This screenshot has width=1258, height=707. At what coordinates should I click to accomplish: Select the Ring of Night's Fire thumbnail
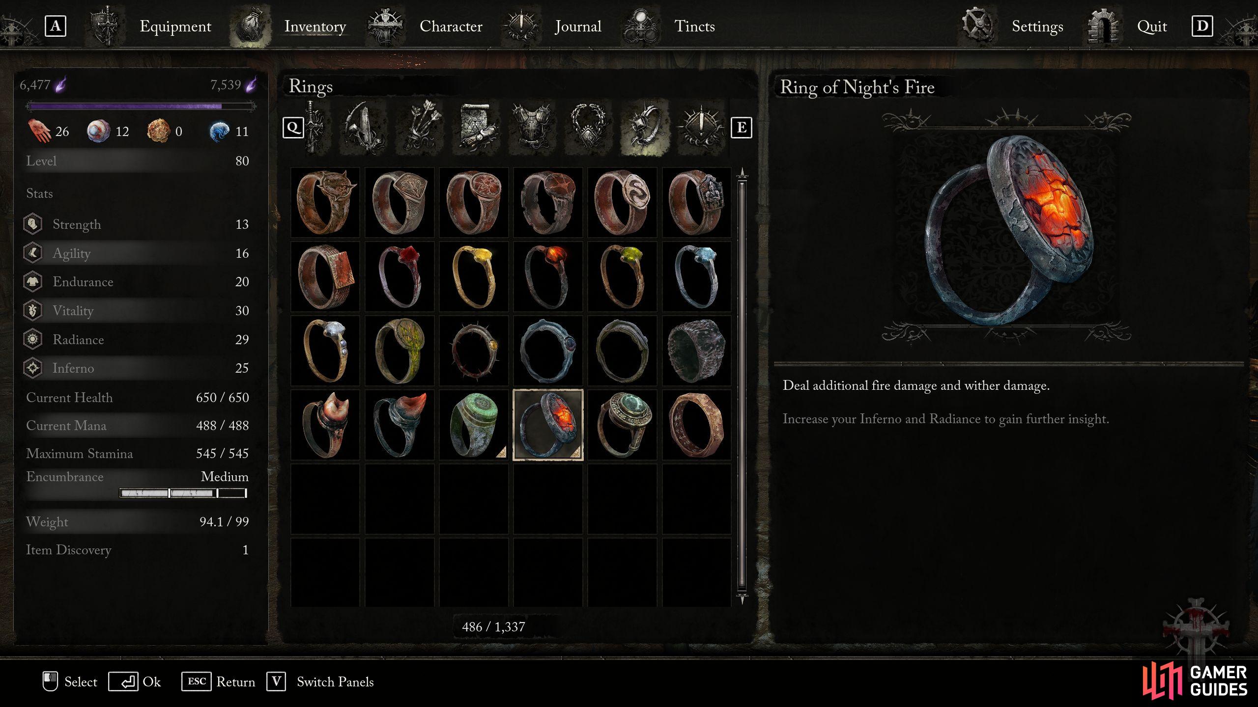[x=548, y=425]
